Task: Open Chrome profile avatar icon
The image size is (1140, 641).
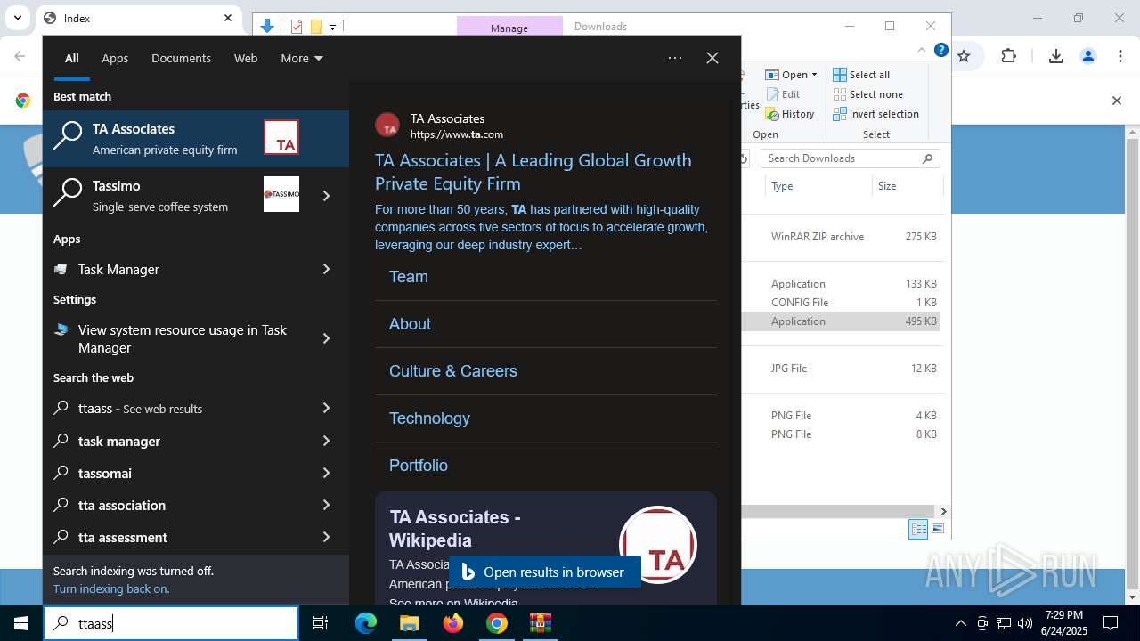Action: (x=1087, y=56)
